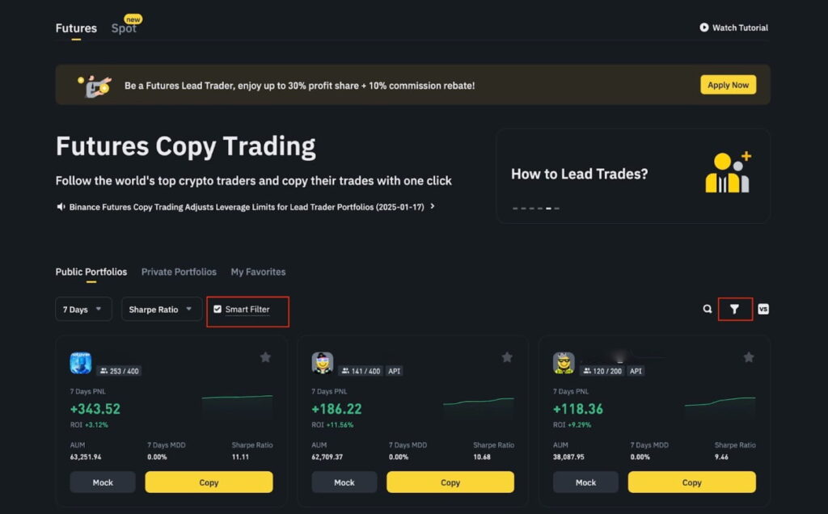The image size is (828, 514).
Task: Click Apply Now for lead trader program
Action: click(x=727, y=85)
